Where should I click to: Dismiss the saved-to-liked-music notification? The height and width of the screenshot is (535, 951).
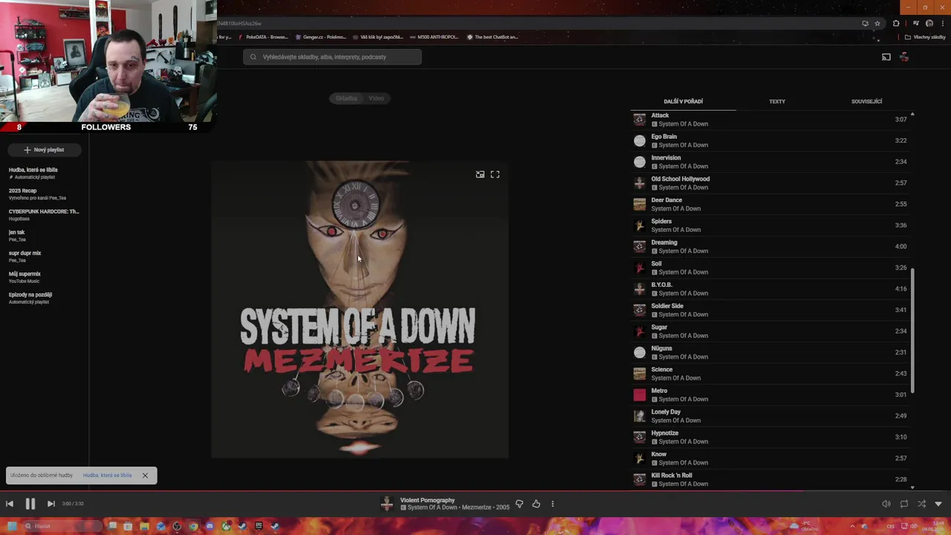point(145,476)
